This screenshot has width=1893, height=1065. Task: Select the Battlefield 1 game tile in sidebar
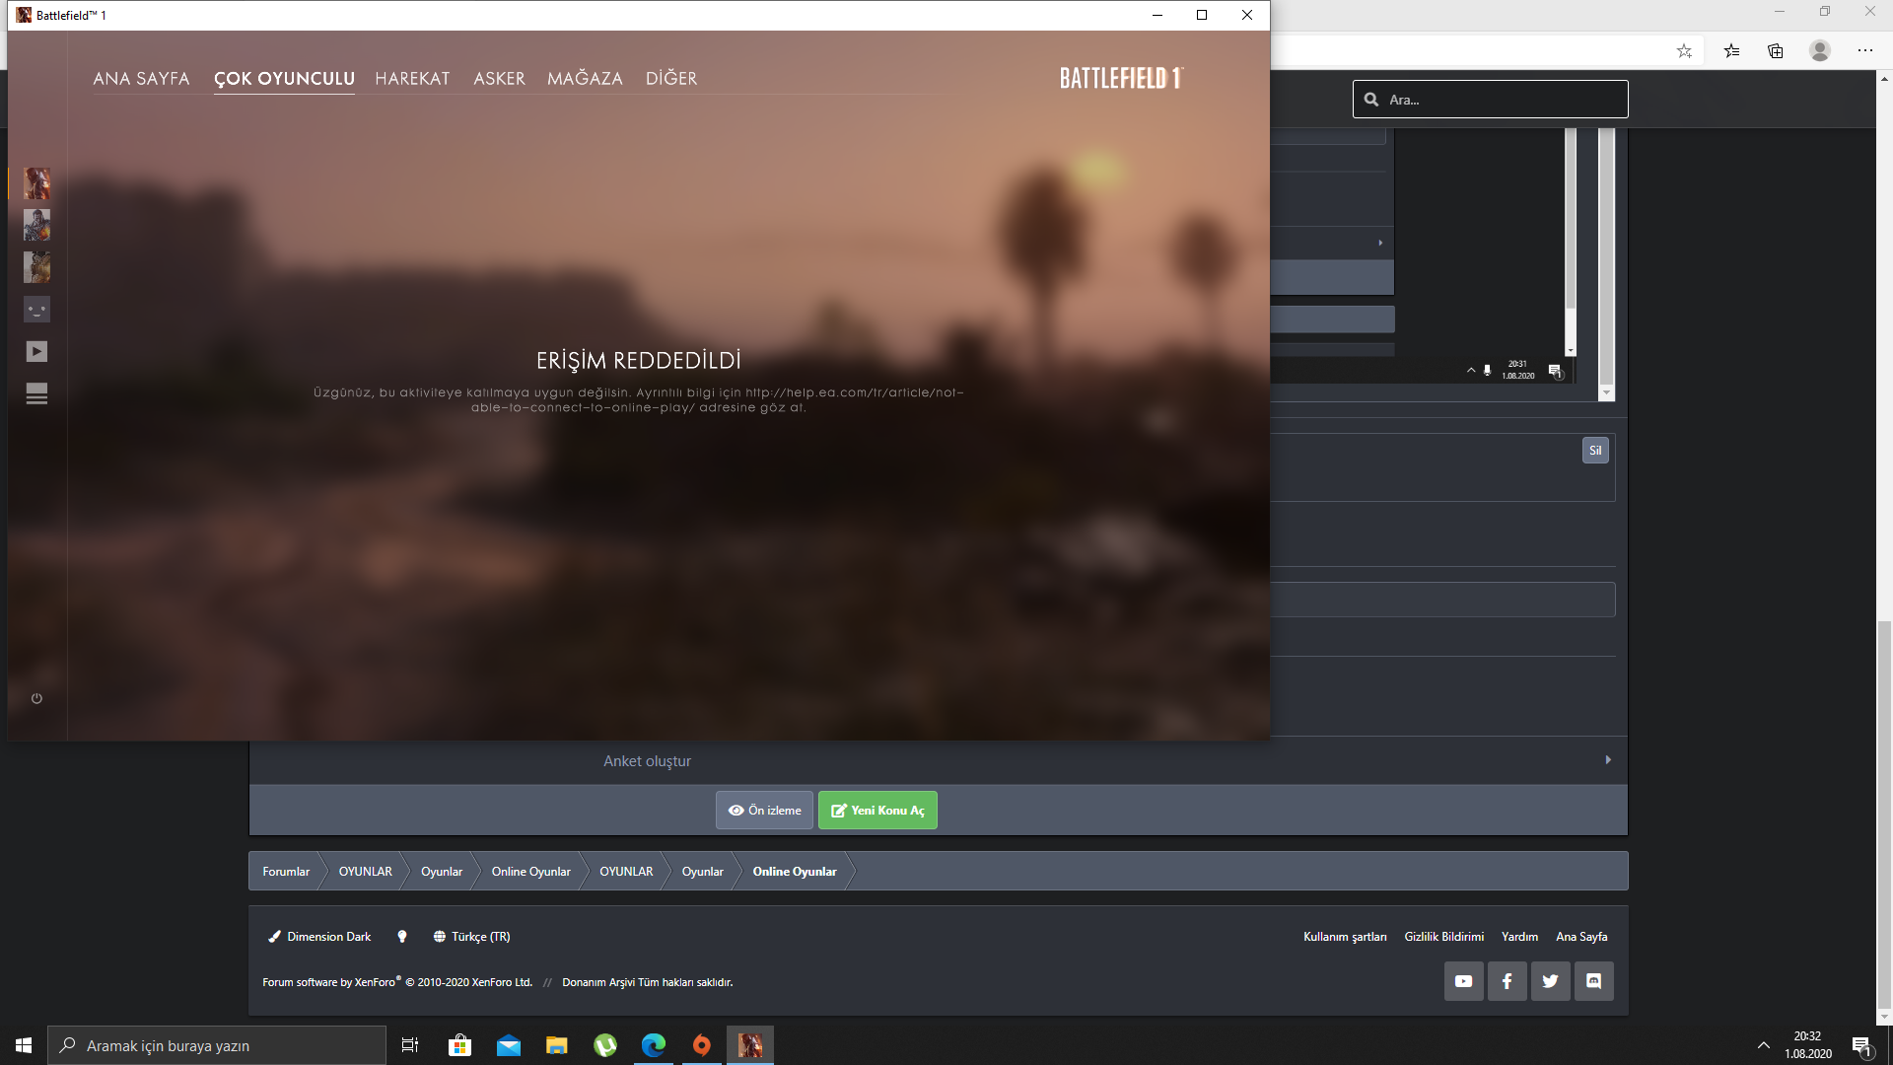coord(36,183)
